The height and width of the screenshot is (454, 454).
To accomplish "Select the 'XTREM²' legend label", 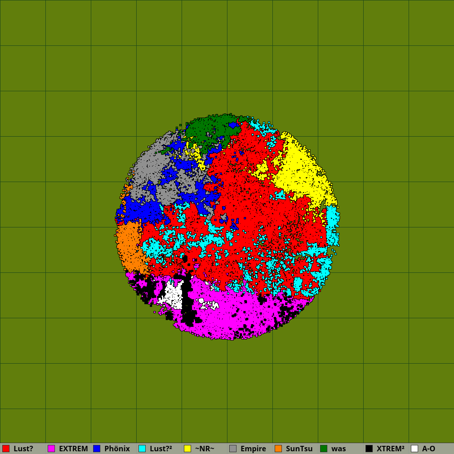I will 390,449.
